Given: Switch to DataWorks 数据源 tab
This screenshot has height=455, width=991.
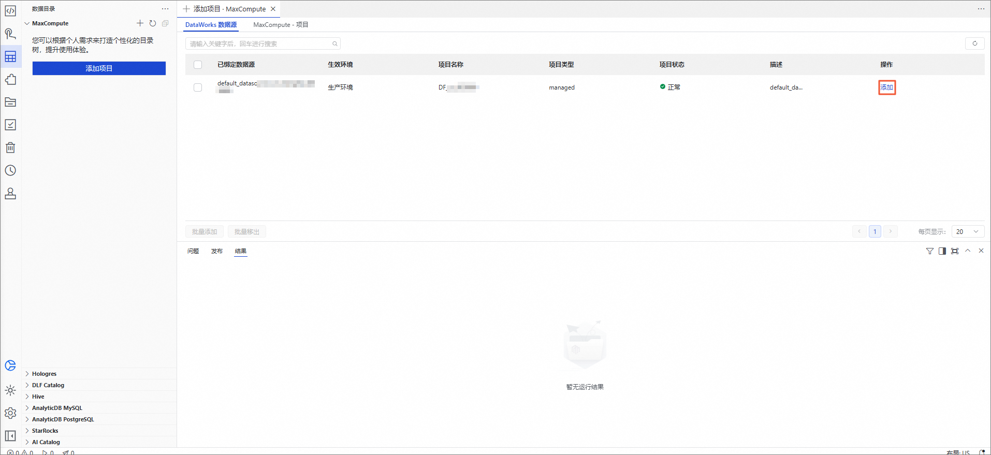Looking at the screenshot, I should click(x=211, y=25).
